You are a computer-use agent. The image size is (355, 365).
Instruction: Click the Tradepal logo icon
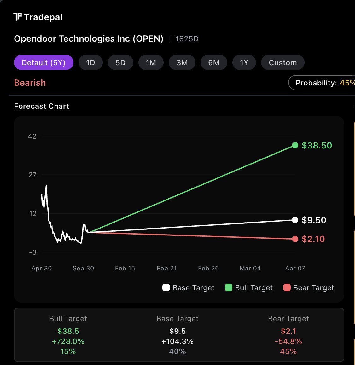click(x=18, y=17)
